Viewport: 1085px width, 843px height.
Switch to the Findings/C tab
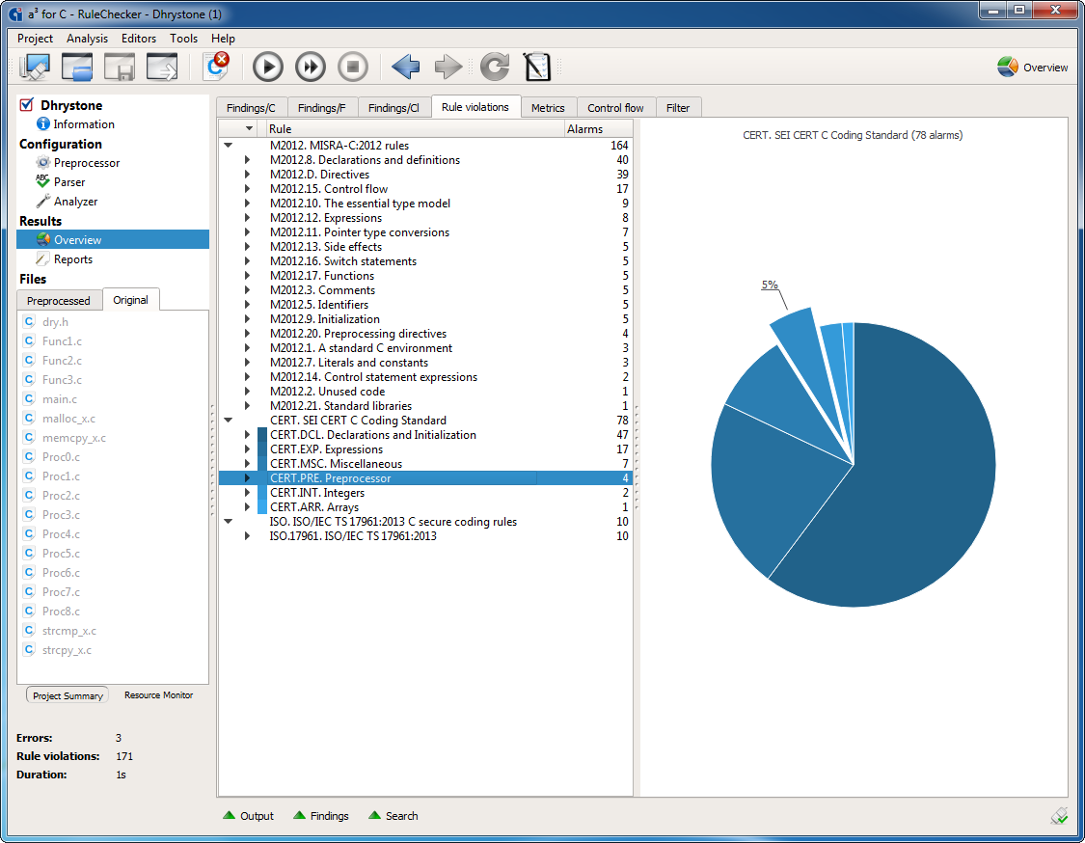click(x=251, y=108)
